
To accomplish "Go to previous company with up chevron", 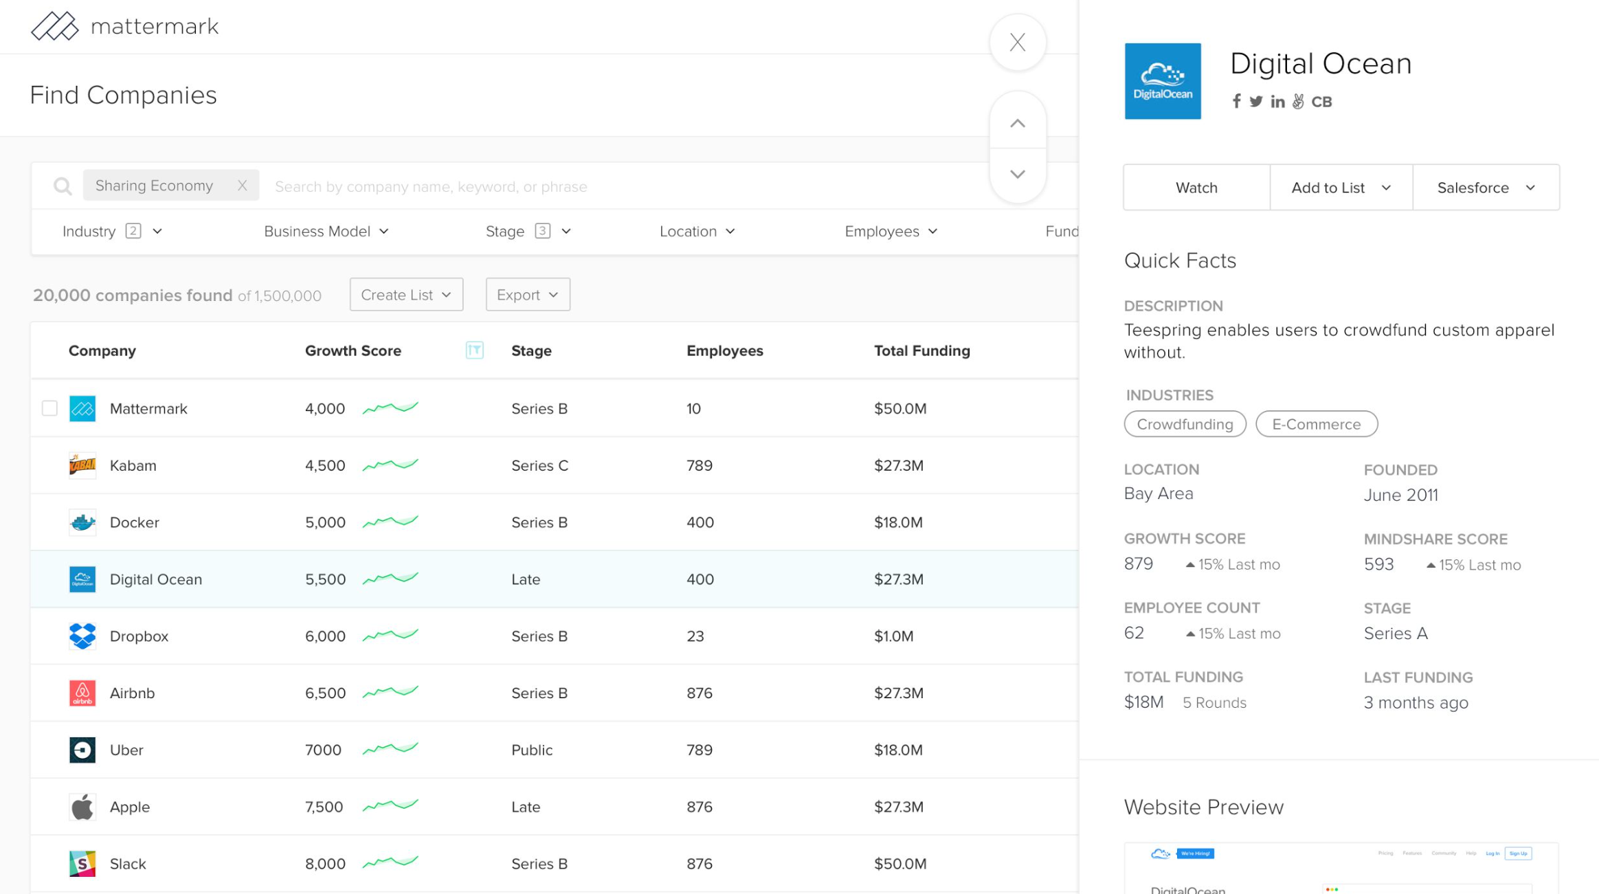I will pyautogui.click(x=1017, y=123).
